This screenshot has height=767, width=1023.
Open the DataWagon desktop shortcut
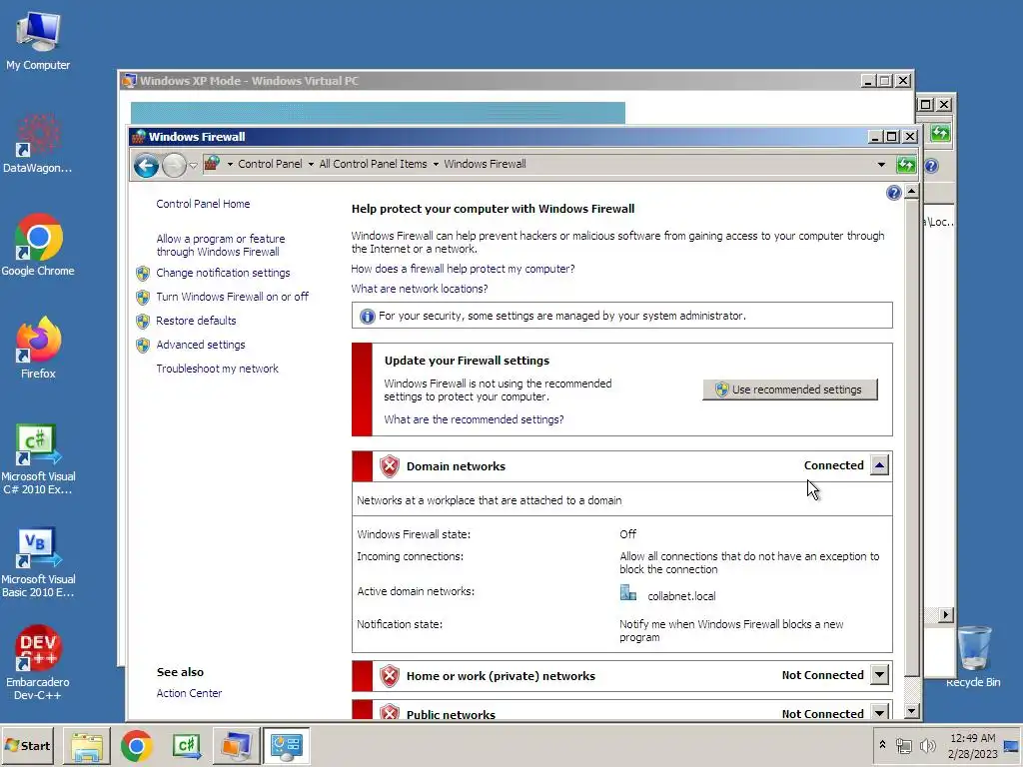pyautogui.click(x=37, y=144)
